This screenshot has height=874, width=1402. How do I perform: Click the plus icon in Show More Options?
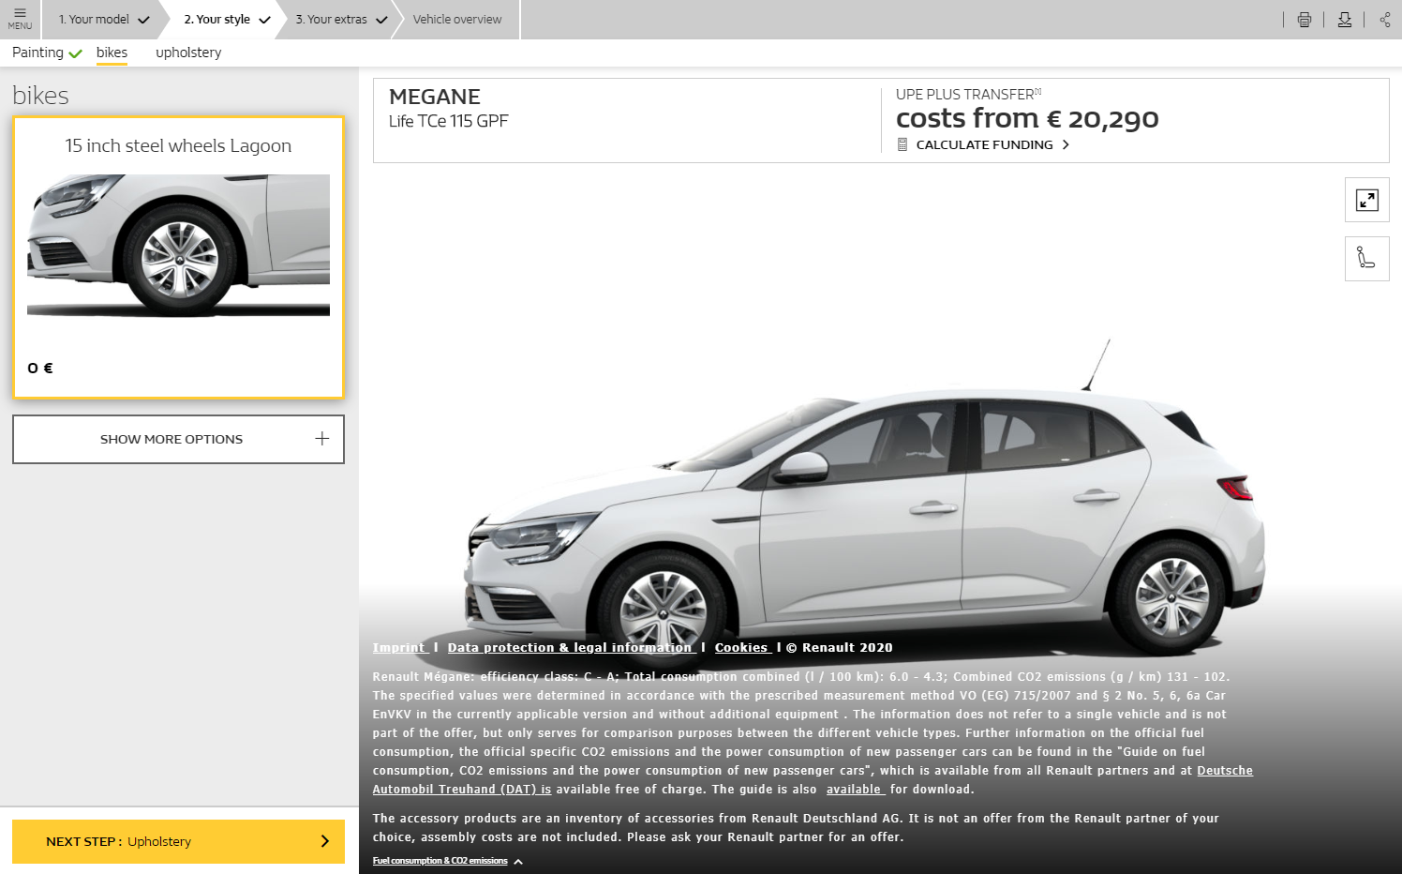[321, 439]
